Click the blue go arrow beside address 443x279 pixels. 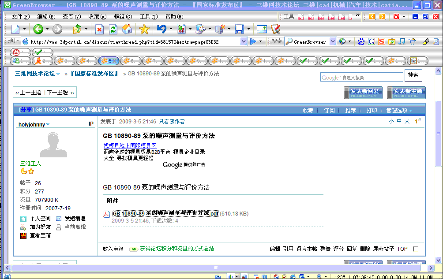point(253,41)
